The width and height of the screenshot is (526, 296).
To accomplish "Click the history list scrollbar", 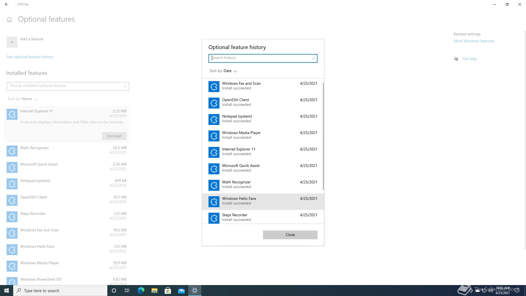I will tap(323, 136).
